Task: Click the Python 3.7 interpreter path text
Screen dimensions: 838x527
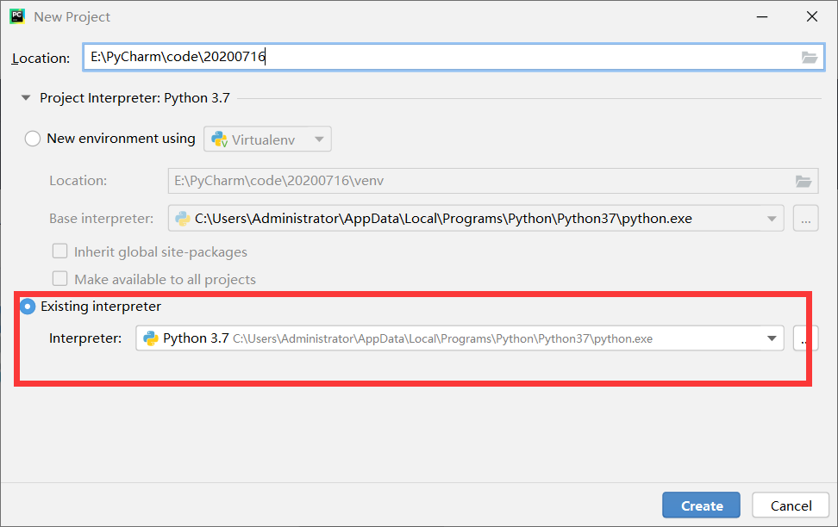Action: 442,339
